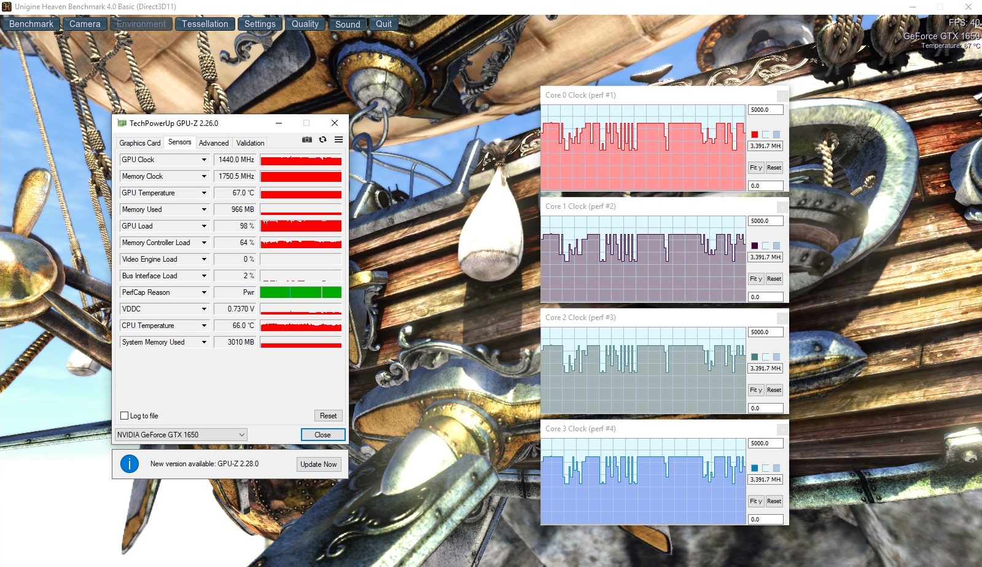Open the Tessellation menu in Heaven
The image size is (982, 567).
pos(205,24)
